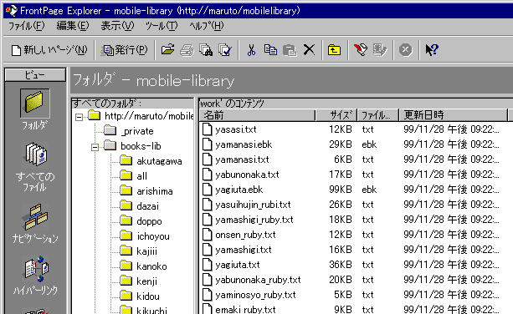Collapse the http://maruto/mobile root node
513x314 pixels.
[x=79, y=117]
